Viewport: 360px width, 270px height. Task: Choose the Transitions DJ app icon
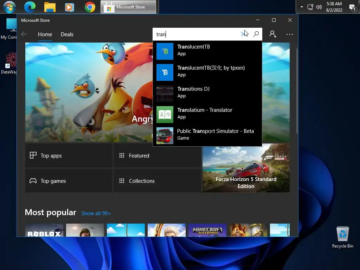165,94
